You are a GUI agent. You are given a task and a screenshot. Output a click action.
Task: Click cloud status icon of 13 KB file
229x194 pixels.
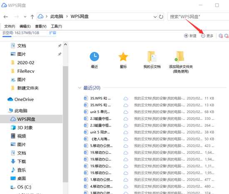[126, 105]
